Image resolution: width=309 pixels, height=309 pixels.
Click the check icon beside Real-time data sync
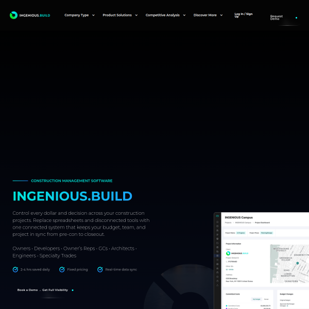pos(100,269)
